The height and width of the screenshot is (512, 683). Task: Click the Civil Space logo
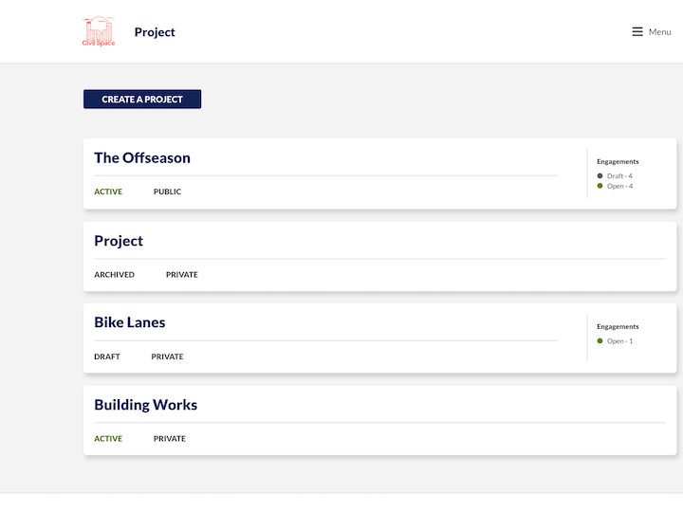tap(99, 31)
